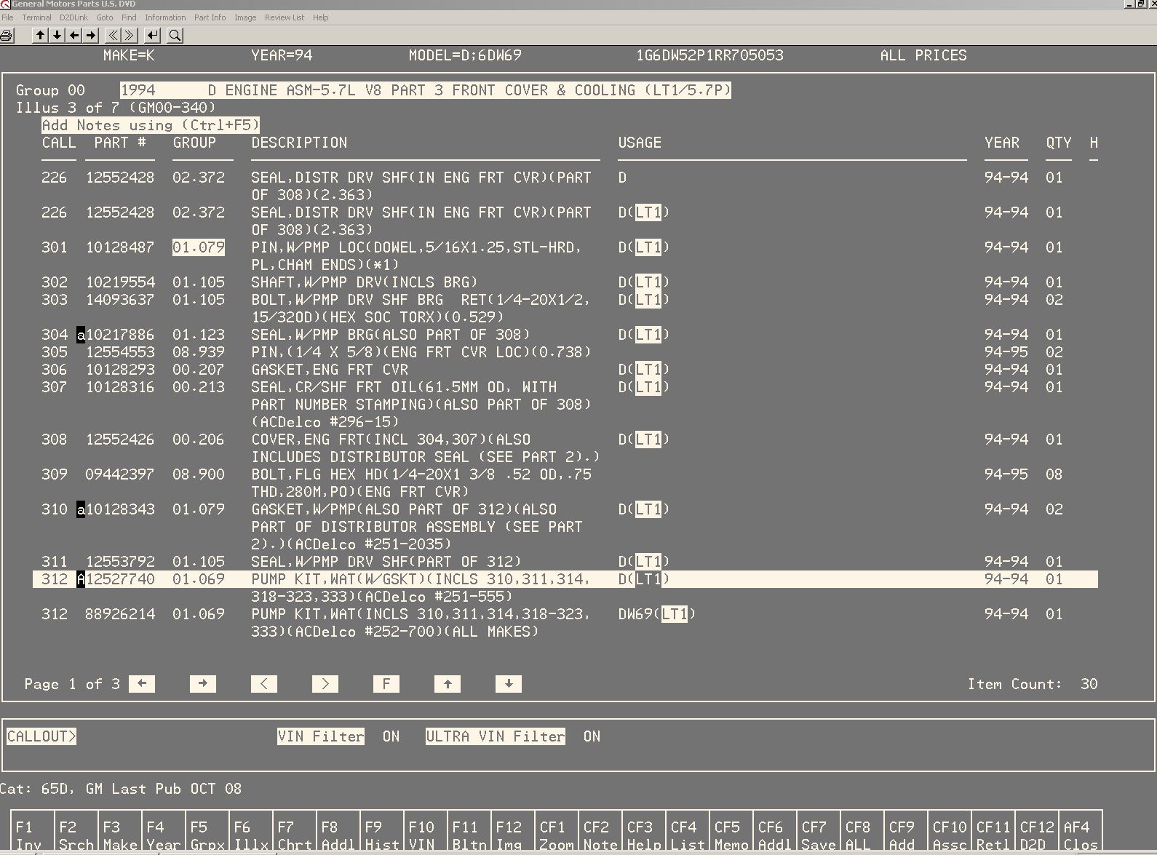The width and height of the screenshot is (1157, 855).
Task: Open search with the magnifying glass icon
Action: click(x=175, y=35)
